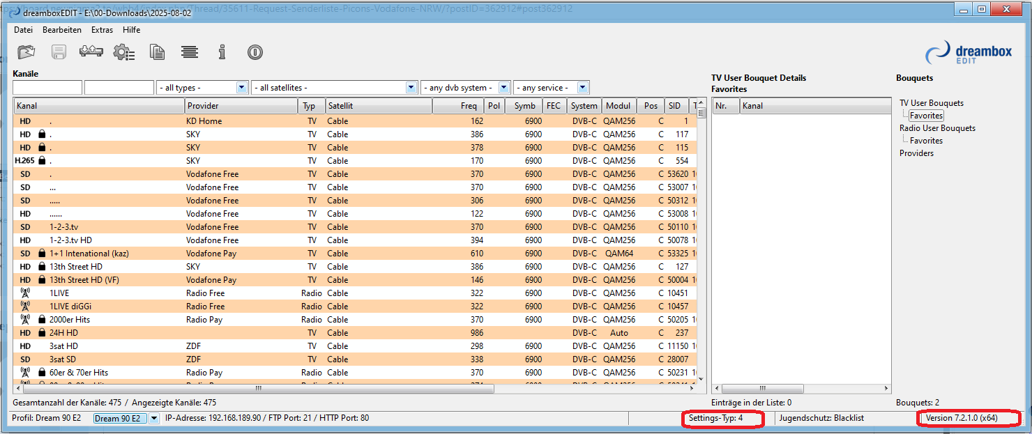Sort channels by SID column header
This screenshot has width=1032, height=434.
point(676,106)
